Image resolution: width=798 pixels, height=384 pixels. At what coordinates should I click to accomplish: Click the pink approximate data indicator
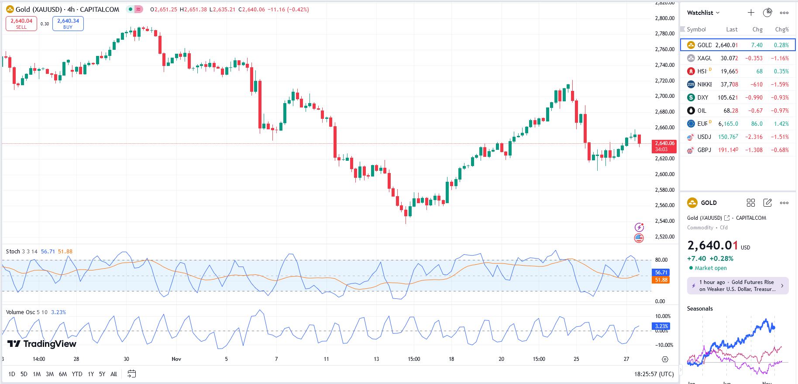138,9
